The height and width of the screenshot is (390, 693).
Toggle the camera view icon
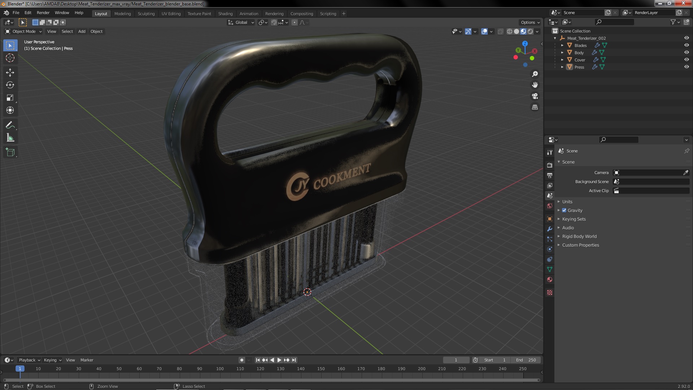pos(535,96)
